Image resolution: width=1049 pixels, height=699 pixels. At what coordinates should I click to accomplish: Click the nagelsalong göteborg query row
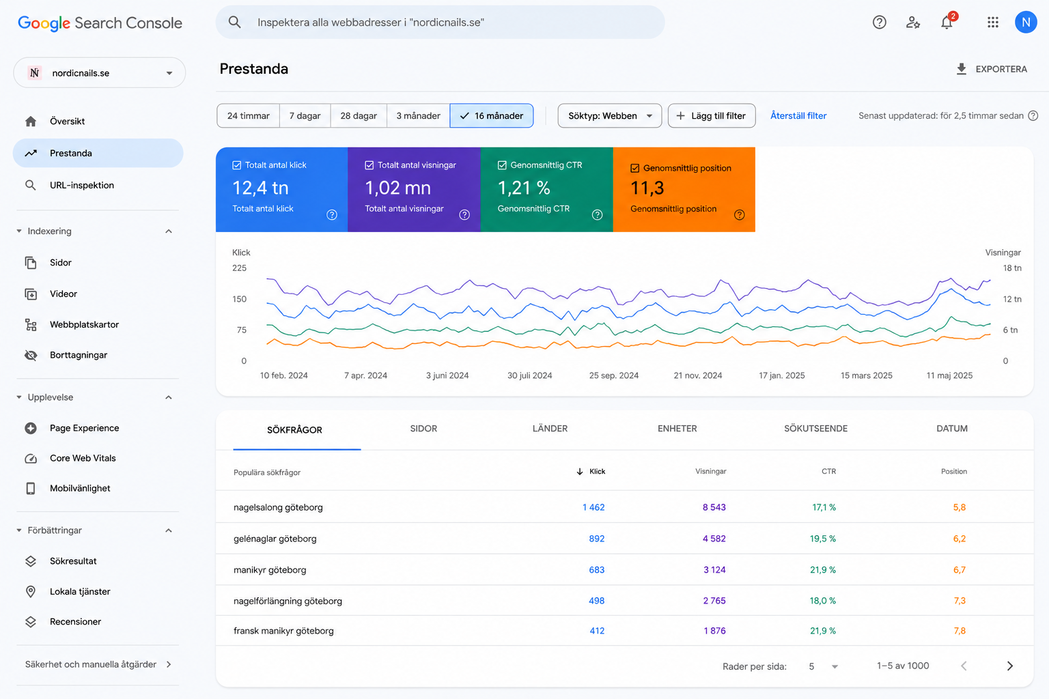point(624,507)
